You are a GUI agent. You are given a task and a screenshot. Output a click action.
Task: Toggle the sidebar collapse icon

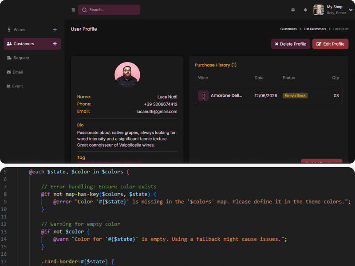73,10
